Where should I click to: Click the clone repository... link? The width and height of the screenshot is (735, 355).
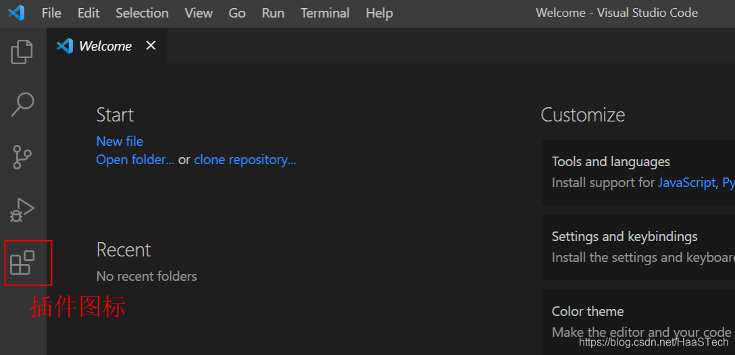click(245, 160)
